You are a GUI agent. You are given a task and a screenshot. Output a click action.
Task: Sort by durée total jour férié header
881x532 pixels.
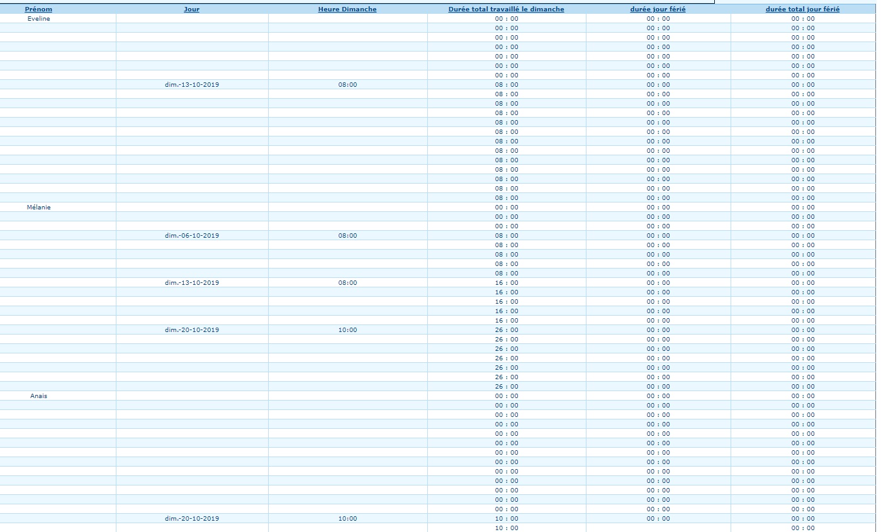(803, 9)
